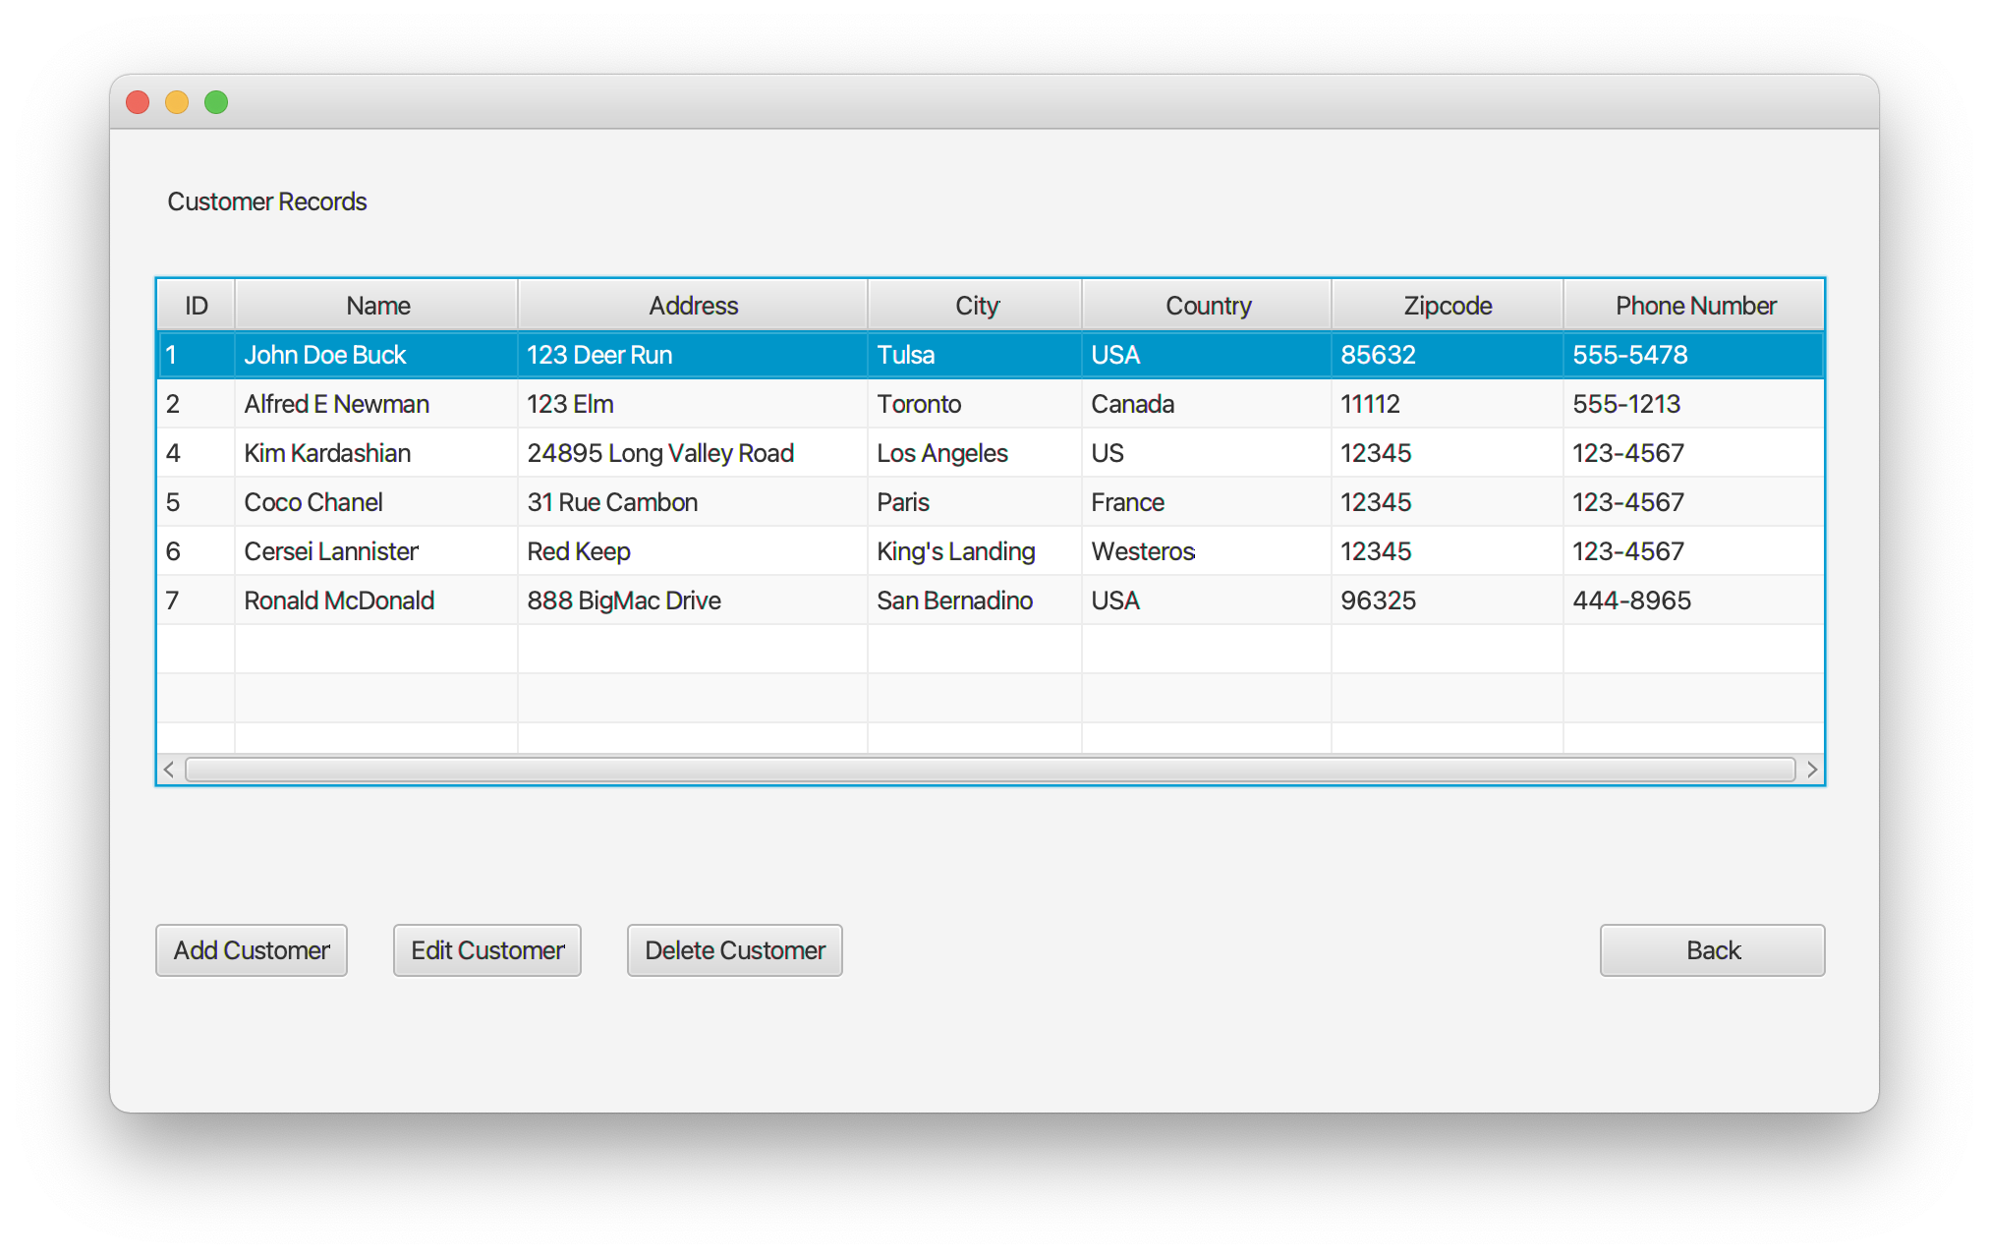Click the Address column header
This screenshot has height=1258, width=1989.
(693, 306)
